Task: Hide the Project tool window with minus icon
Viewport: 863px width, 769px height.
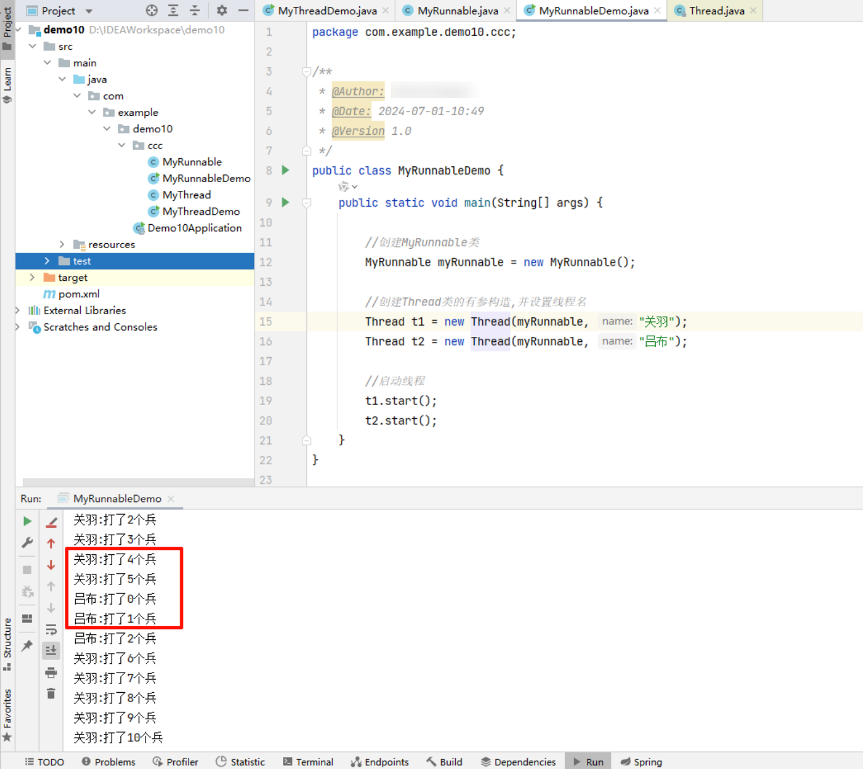Action: coord(243,10)
